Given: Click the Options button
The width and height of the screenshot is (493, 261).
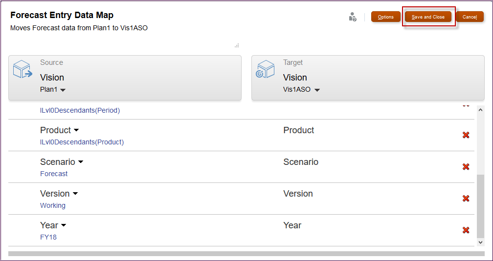Looking at the screenshot, I should [x=386, y=17].
